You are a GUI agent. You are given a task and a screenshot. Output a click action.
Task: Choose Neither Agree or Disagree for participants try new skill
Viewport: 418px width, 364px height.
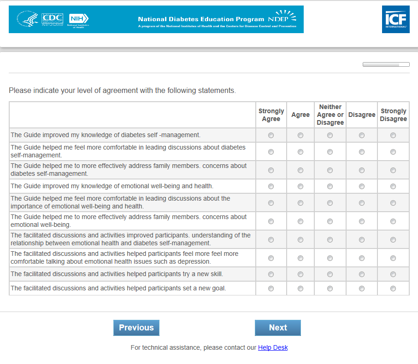330,274
